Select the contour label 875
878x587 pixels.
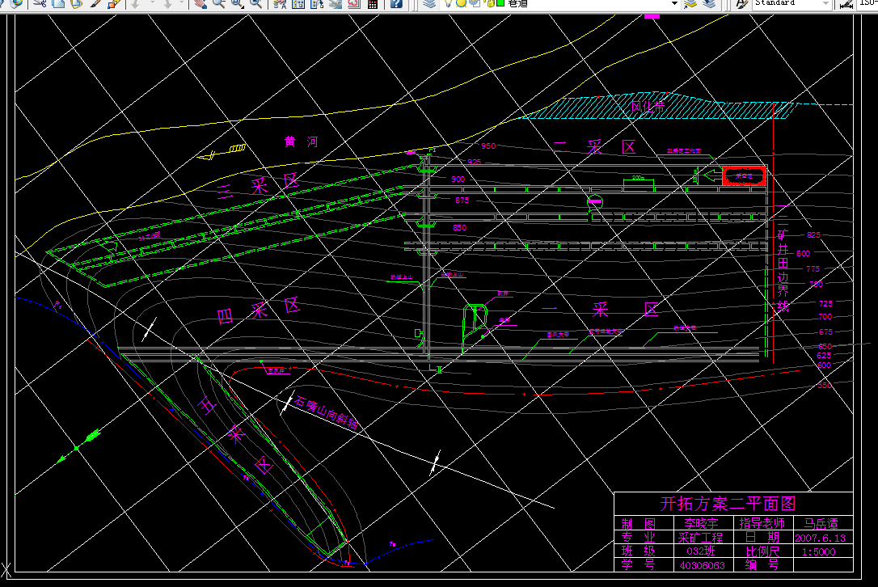coord(462,200)
